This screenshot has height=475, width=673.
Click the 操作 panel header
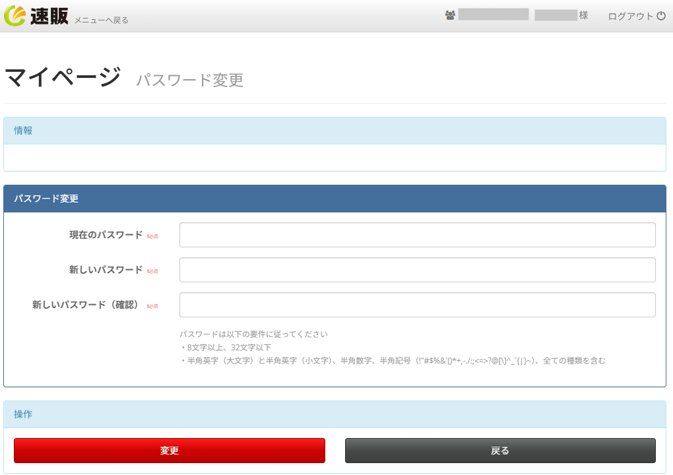coord(335,414)
